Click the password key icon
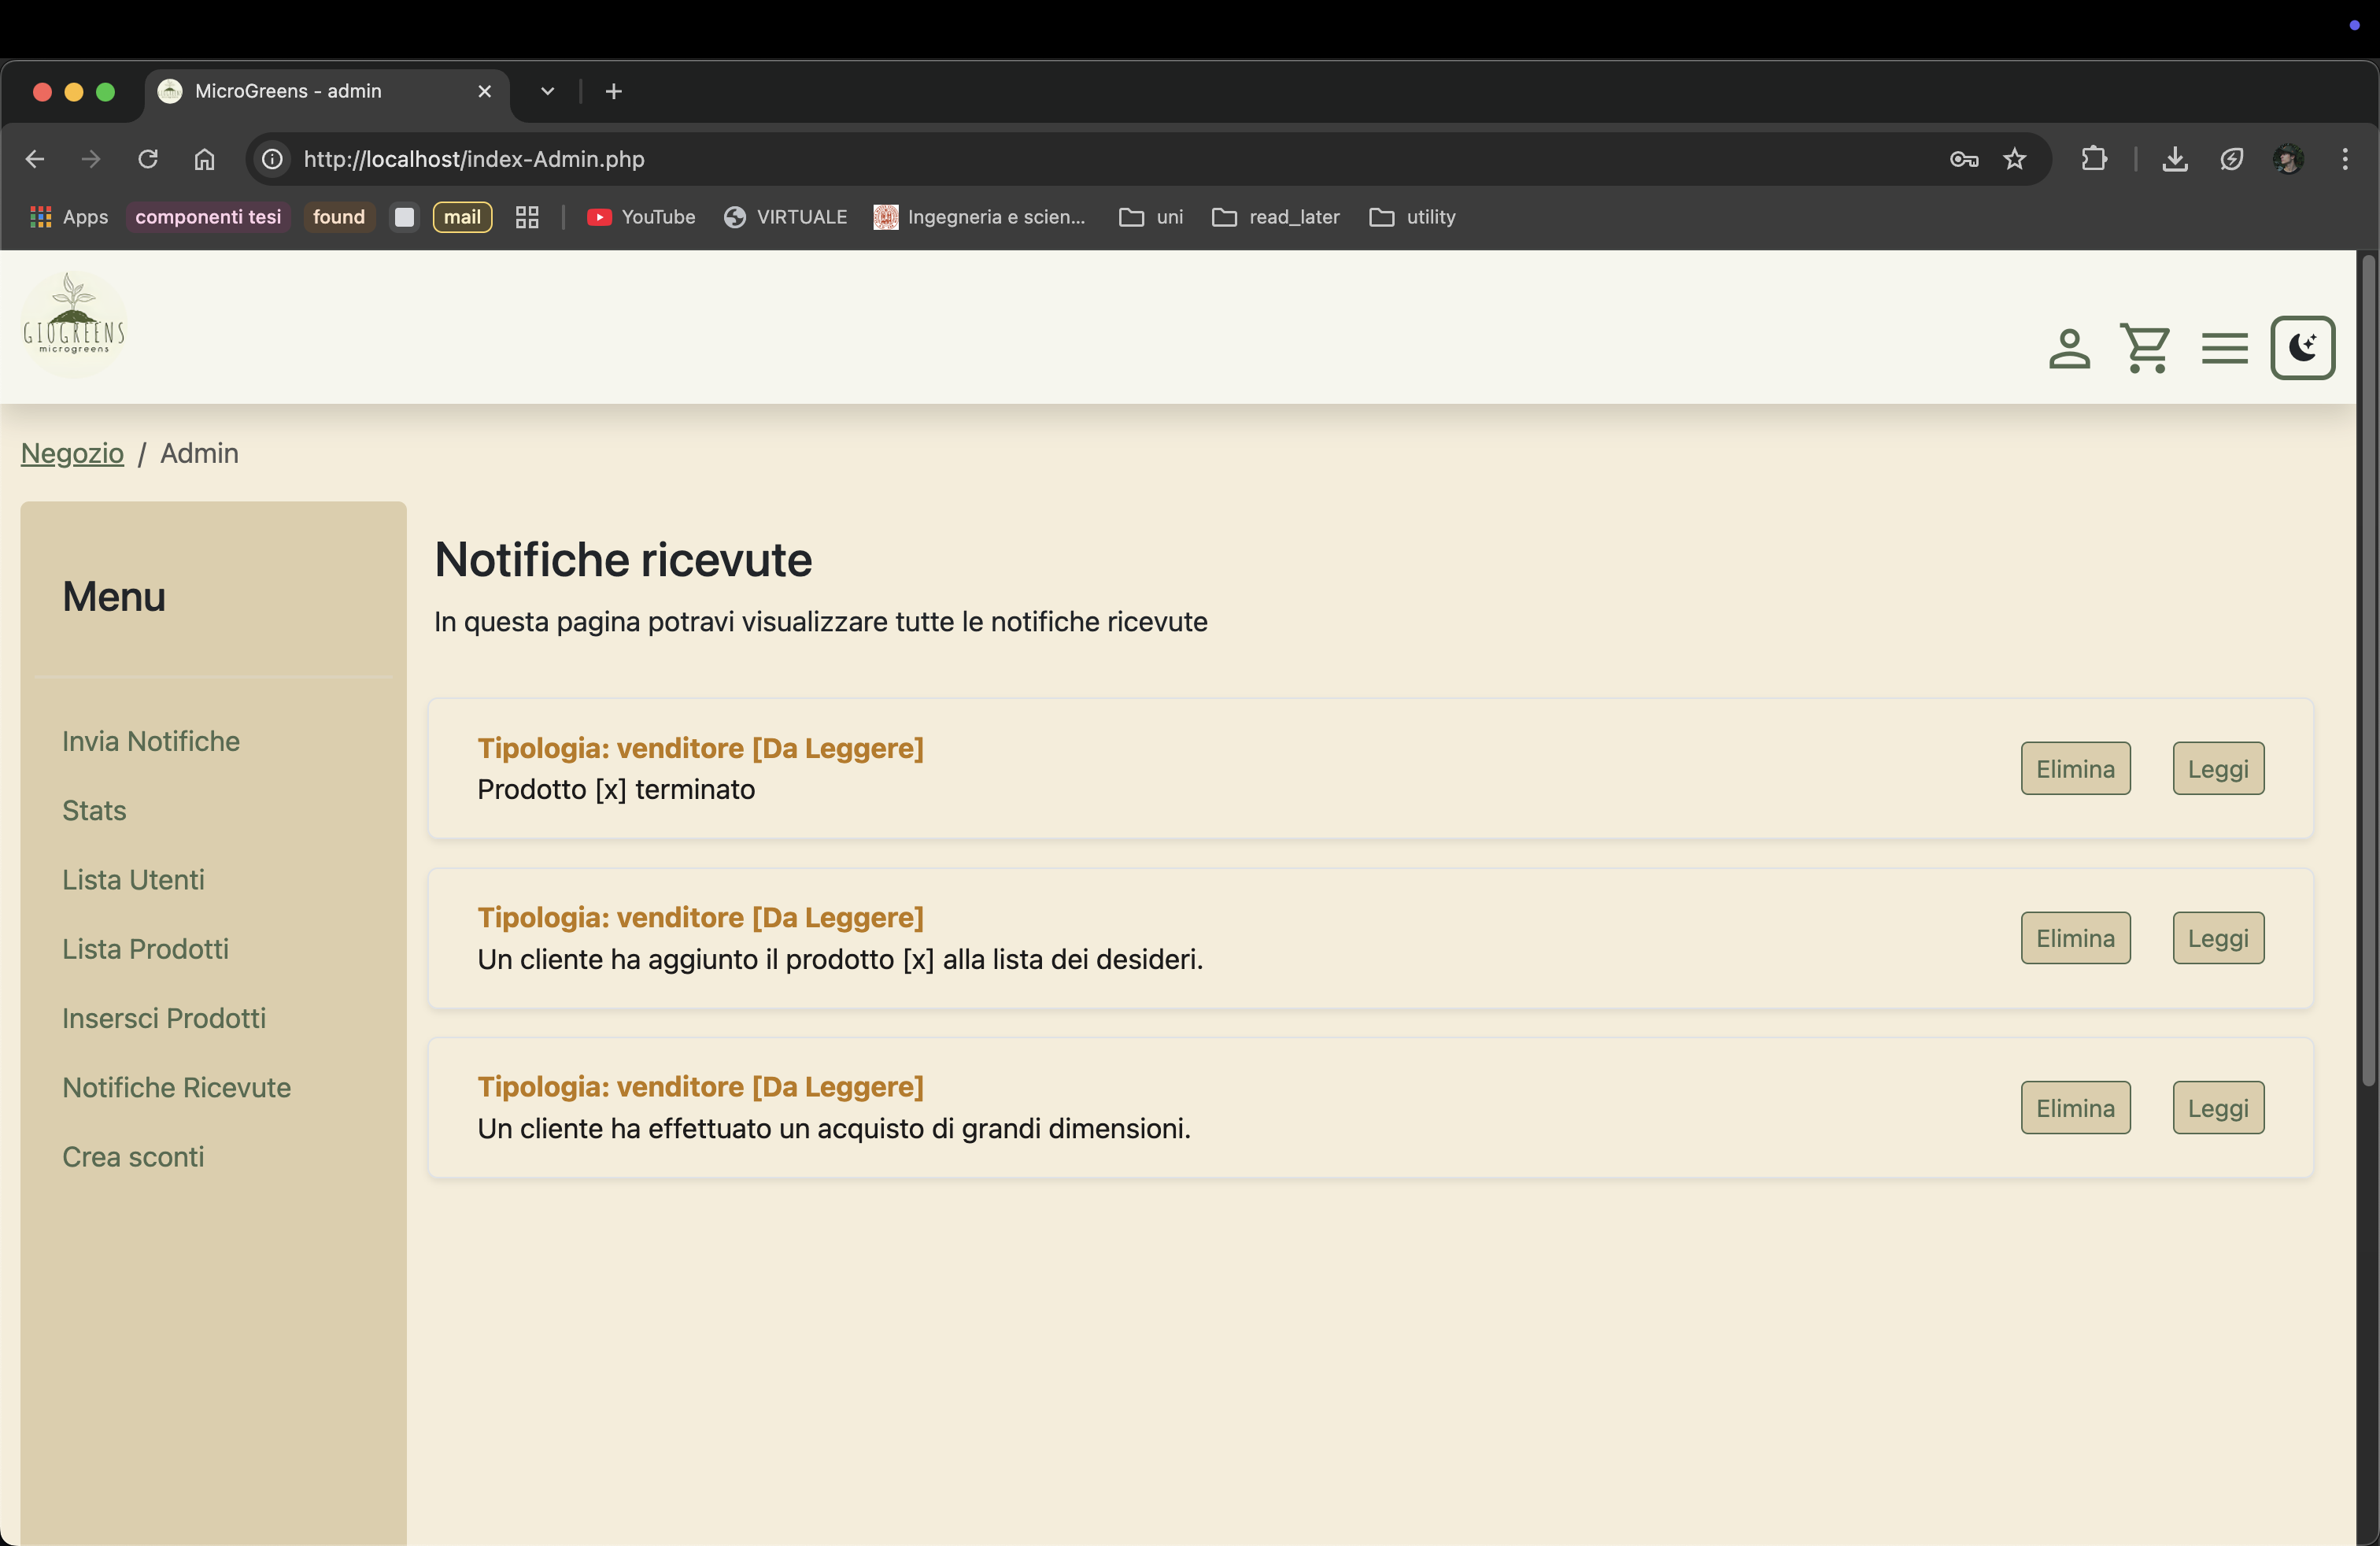This screenshot has height=1546, width=2380. 1963,159
